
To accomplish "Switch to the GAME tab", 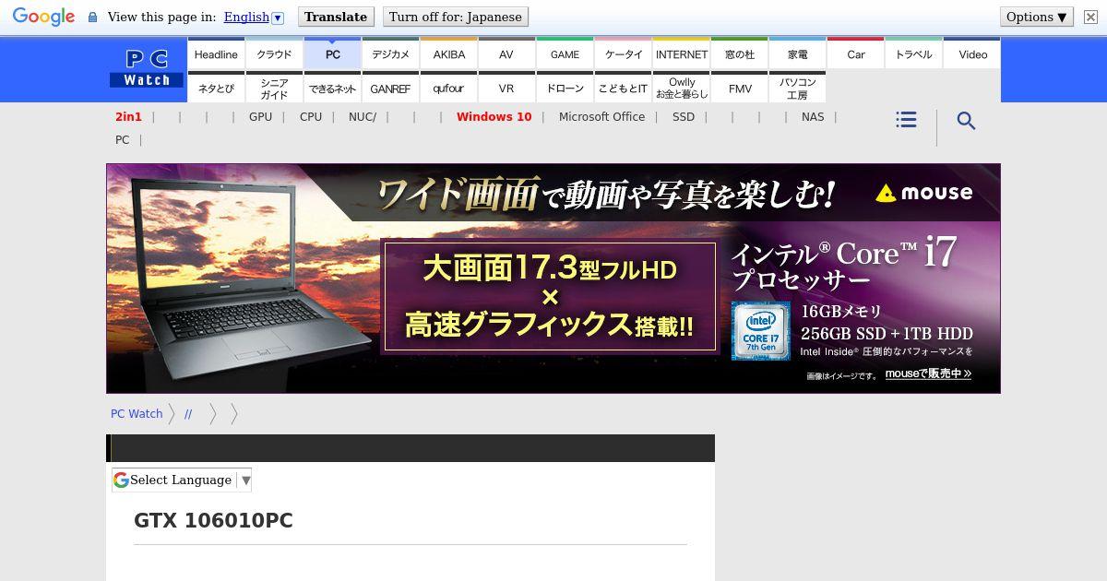I will coord(565,53).
